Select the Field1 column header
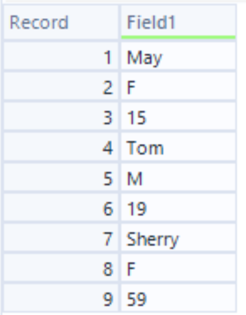 pos(178,22)
